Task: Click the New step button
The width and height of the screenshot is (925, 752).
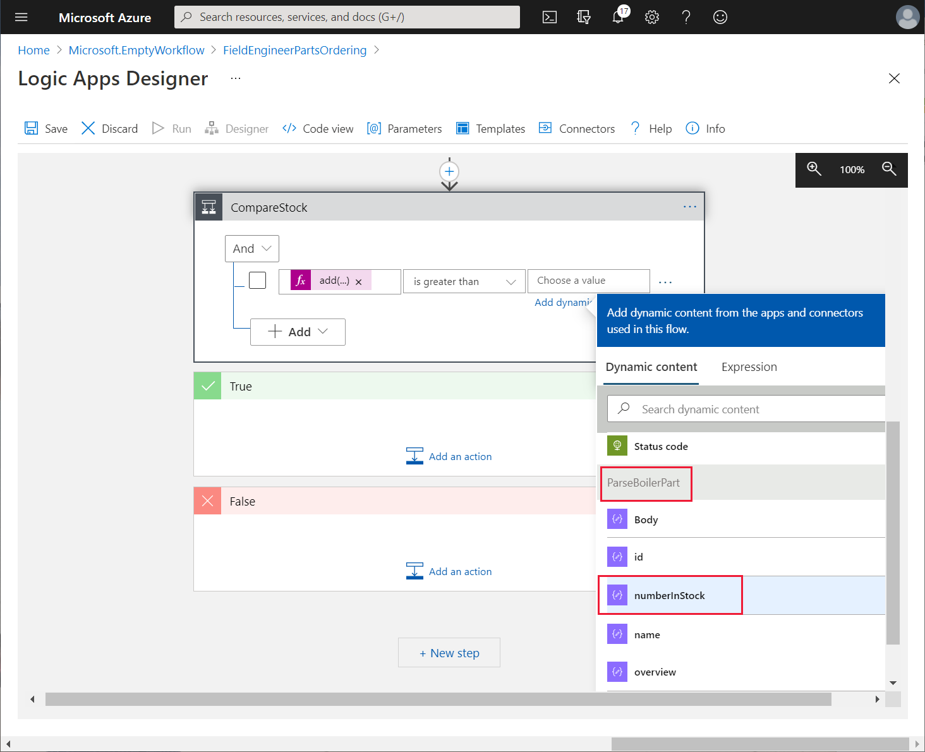Action: [x=449, y=653]
